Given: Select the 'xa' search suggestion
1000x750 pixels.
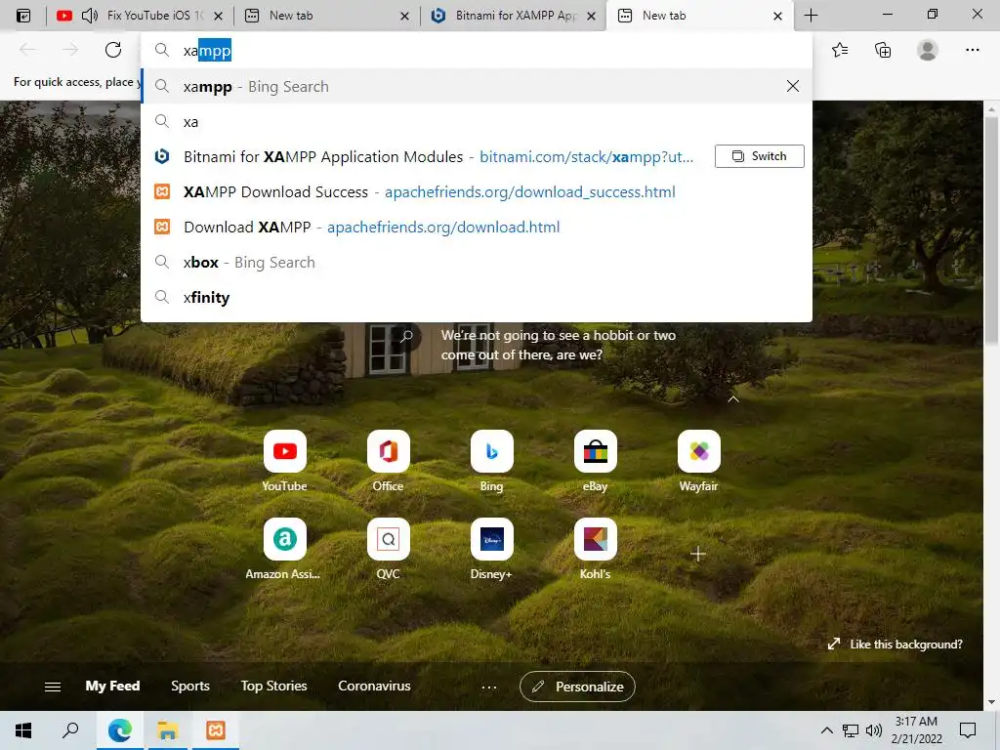Looking at the screenshot, I should click(x=476, y=121).
